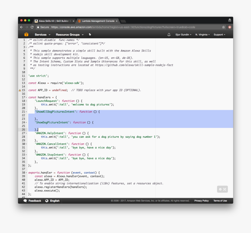The height and width of the screenshot is (233, 251).
Task: Click the TODO comment on line 15
Action: pos(106,90)
